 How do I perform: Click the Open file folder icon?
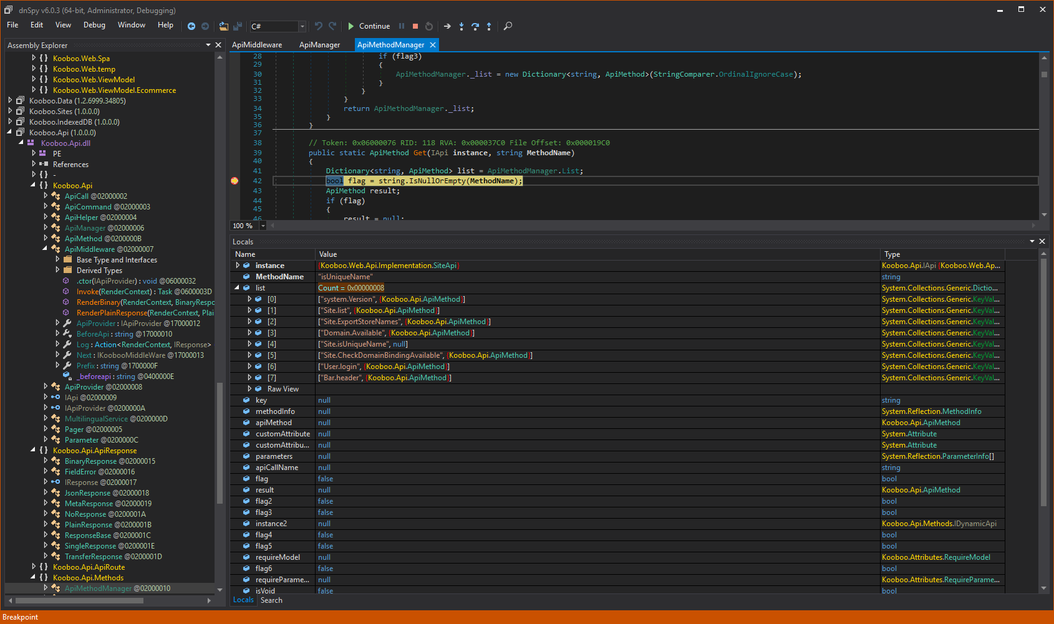tap(223, 26)
